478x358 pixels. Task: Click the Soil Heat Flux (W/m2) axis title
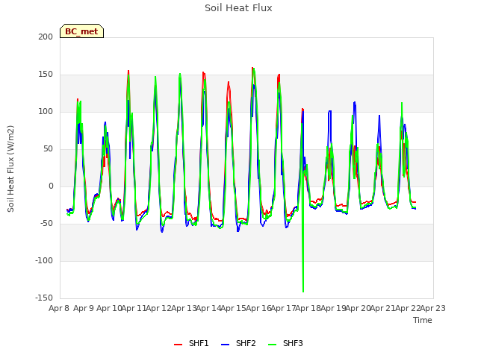[10, 169]
